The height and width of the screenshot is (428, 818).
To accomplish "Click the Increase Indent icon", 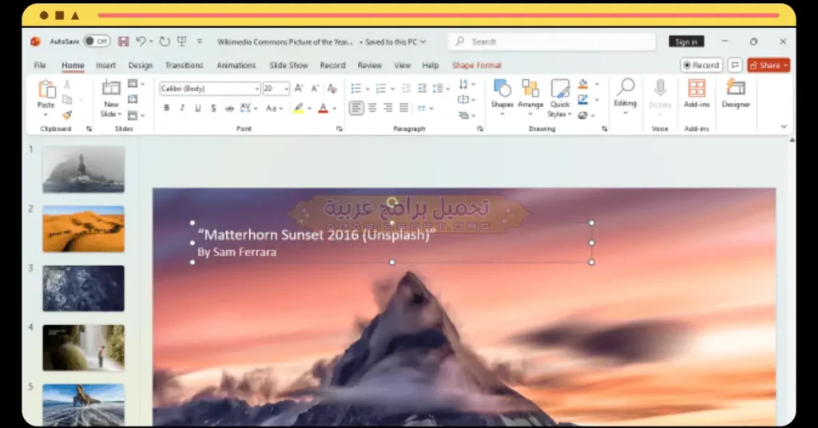I will click(422, 89).
